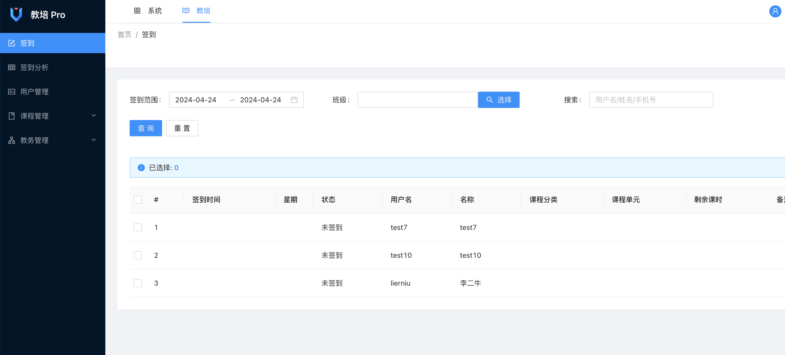785x355 pixels.
Task: Click the 状态 column header
Action: coord(328,200)
